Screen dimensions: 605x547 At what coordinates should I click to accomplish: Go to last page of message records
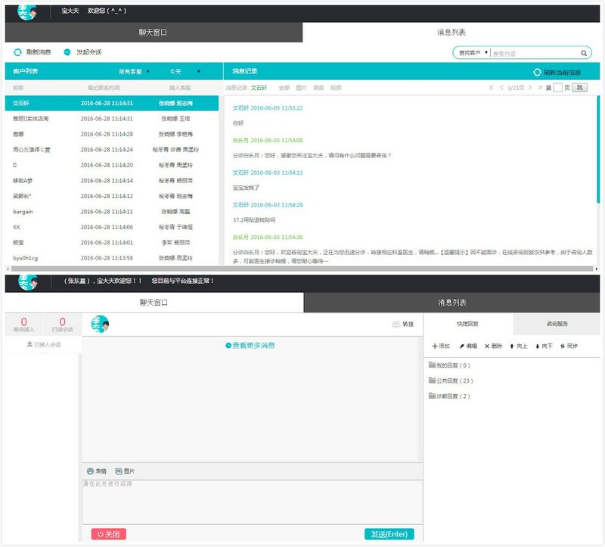(540, 88)
